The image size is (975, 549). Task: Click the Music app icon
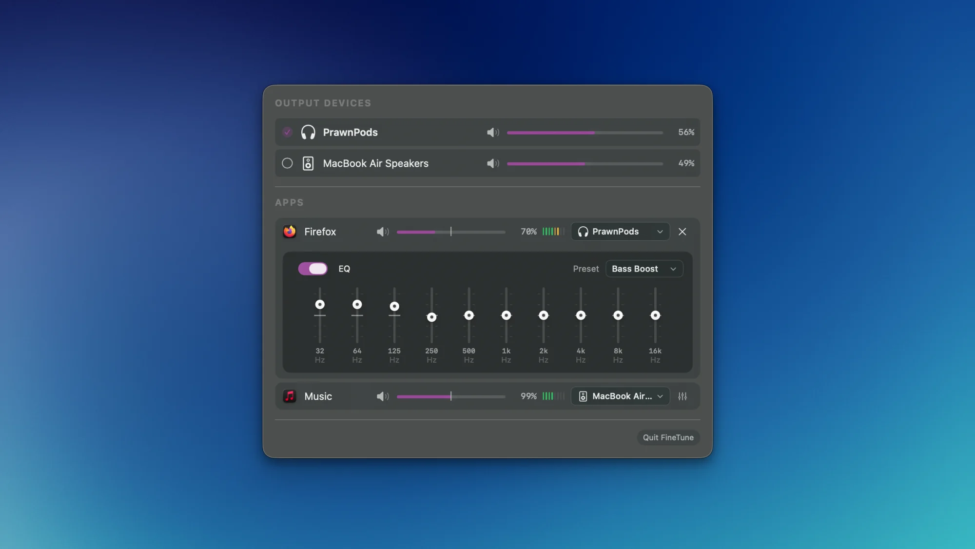tap(289, 396)
